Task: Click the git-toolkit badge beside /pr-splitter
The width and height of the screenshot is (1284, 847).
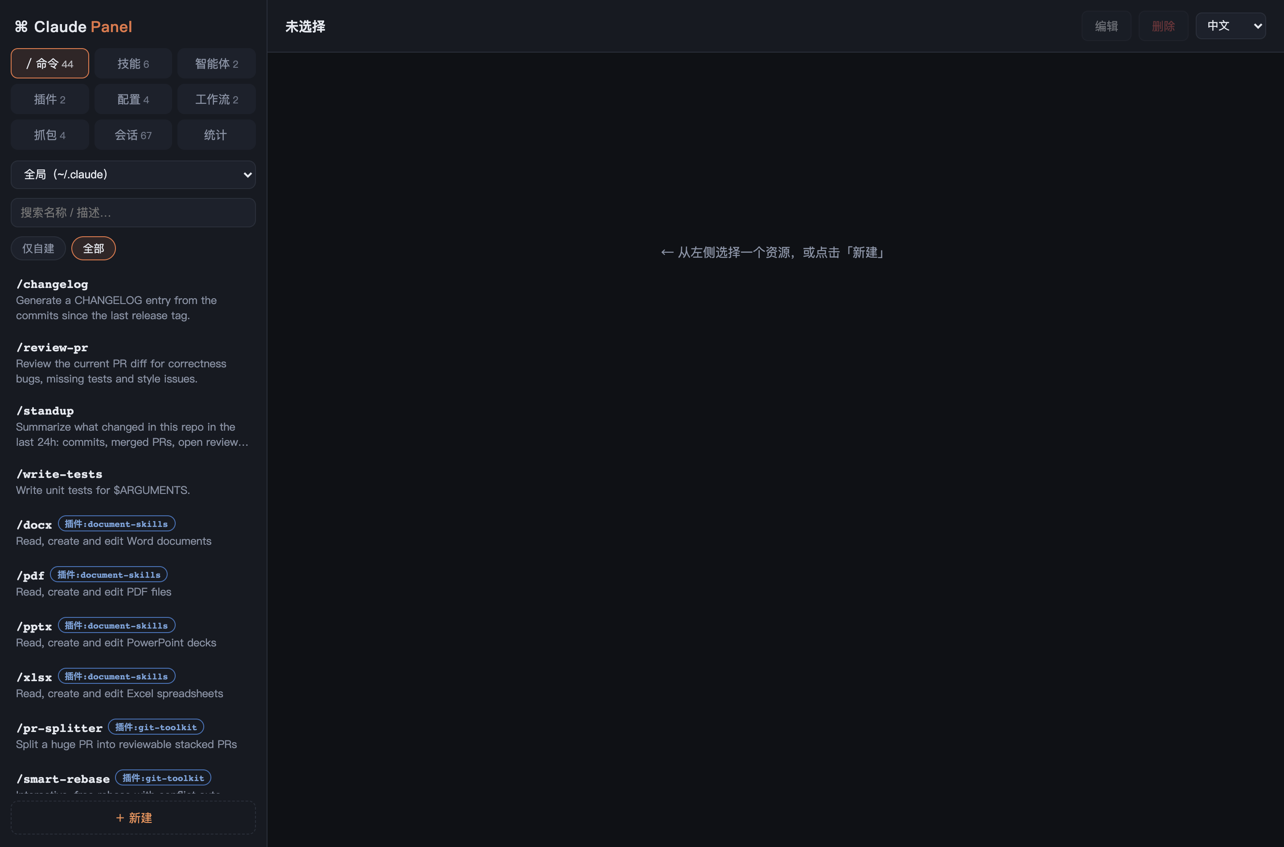Action: point(156,727)
